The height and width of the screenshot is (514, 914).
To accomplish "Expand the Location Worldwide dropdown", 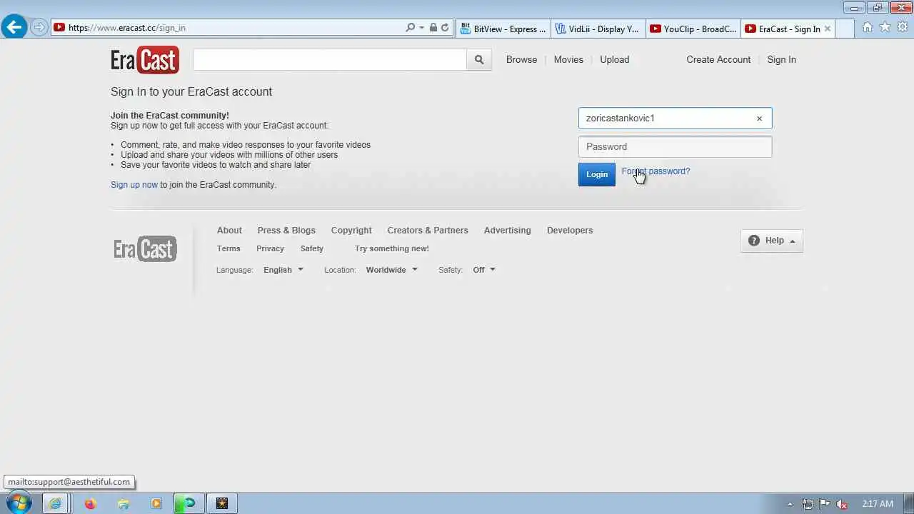I will [391, 270].
